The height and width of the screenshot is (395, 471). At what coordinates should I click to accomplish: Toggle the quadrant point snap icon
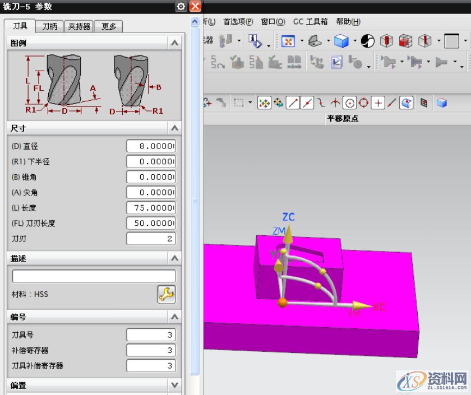[363, 103]
